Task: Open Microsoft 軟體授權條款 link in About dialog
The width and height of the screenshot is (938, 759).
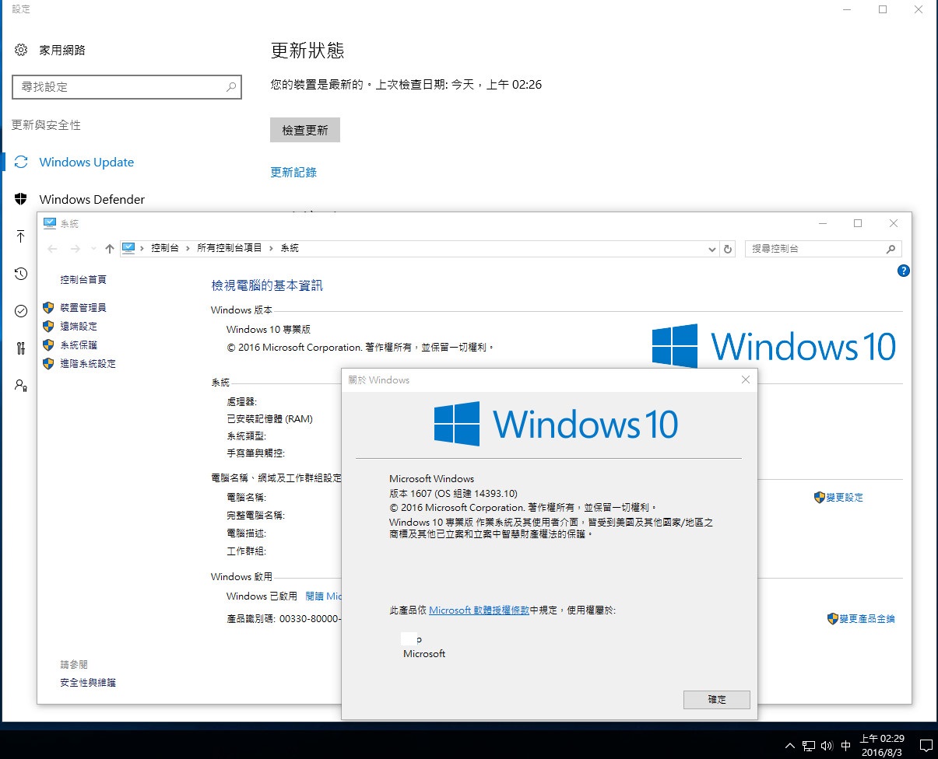Action: pos(479,611)
